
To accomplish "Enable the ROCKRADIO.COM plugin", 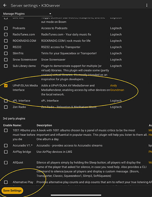I will tap(6, 41).
